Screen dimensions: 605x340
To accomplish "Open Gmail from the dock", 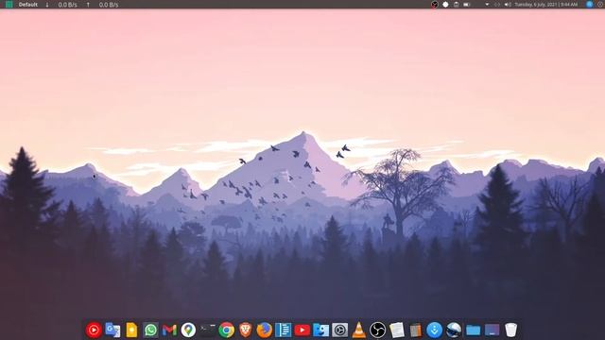I will pyautogui.click(x=169, y=330).
